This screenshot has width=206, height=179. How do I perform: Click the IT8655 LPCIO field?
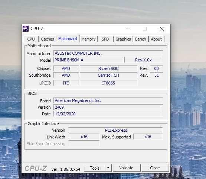pos(108,83)
